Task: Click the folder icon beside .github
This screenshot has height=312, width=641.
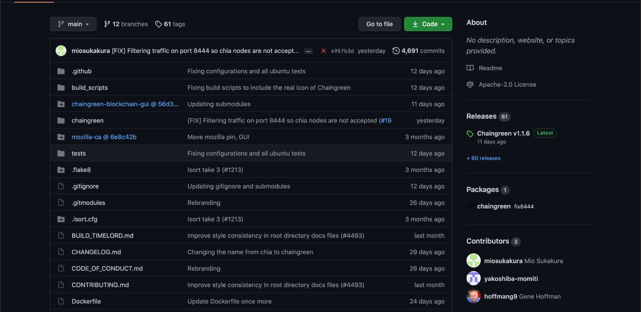Action: click(61, 71)
